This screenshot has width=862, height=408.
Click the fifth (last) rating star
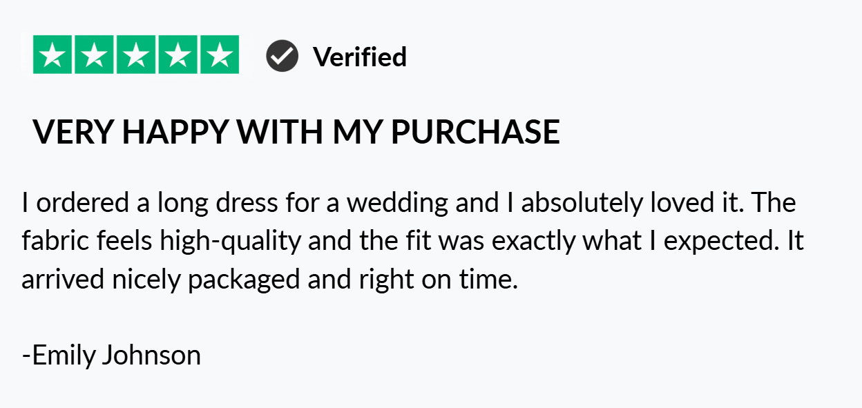[x=219, y=55]
